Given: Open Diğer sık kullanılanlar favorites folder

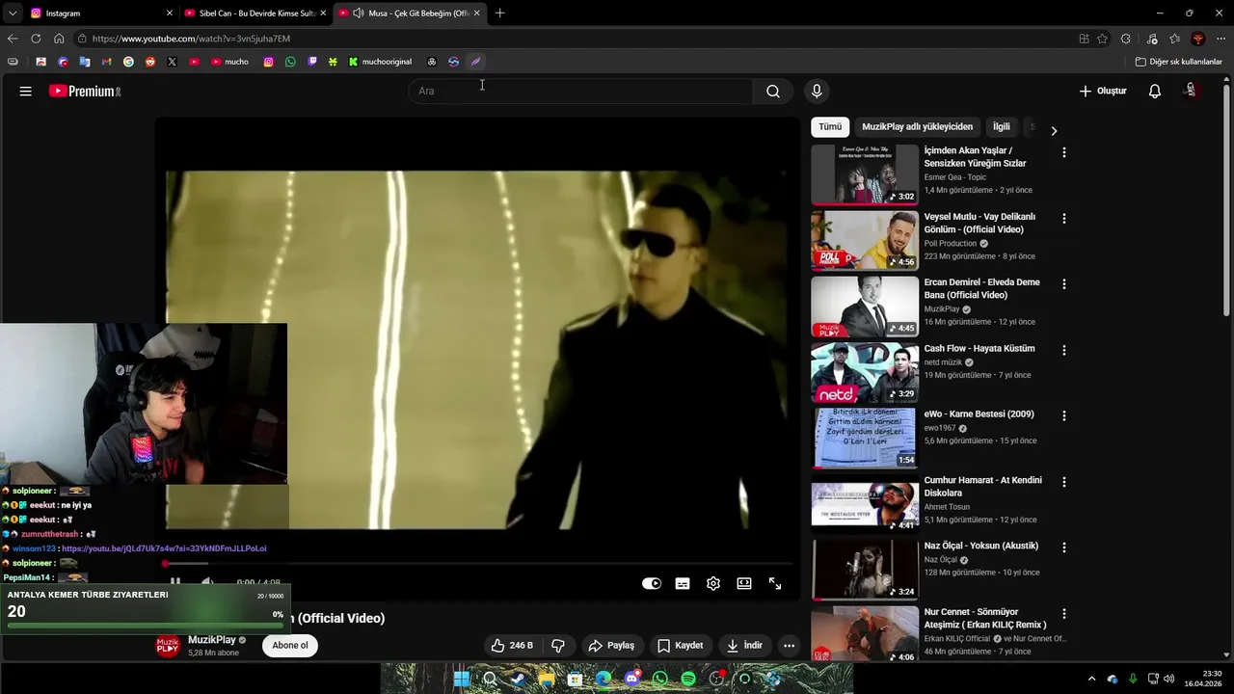Looking at the screenshot, I should (1178, 62).
